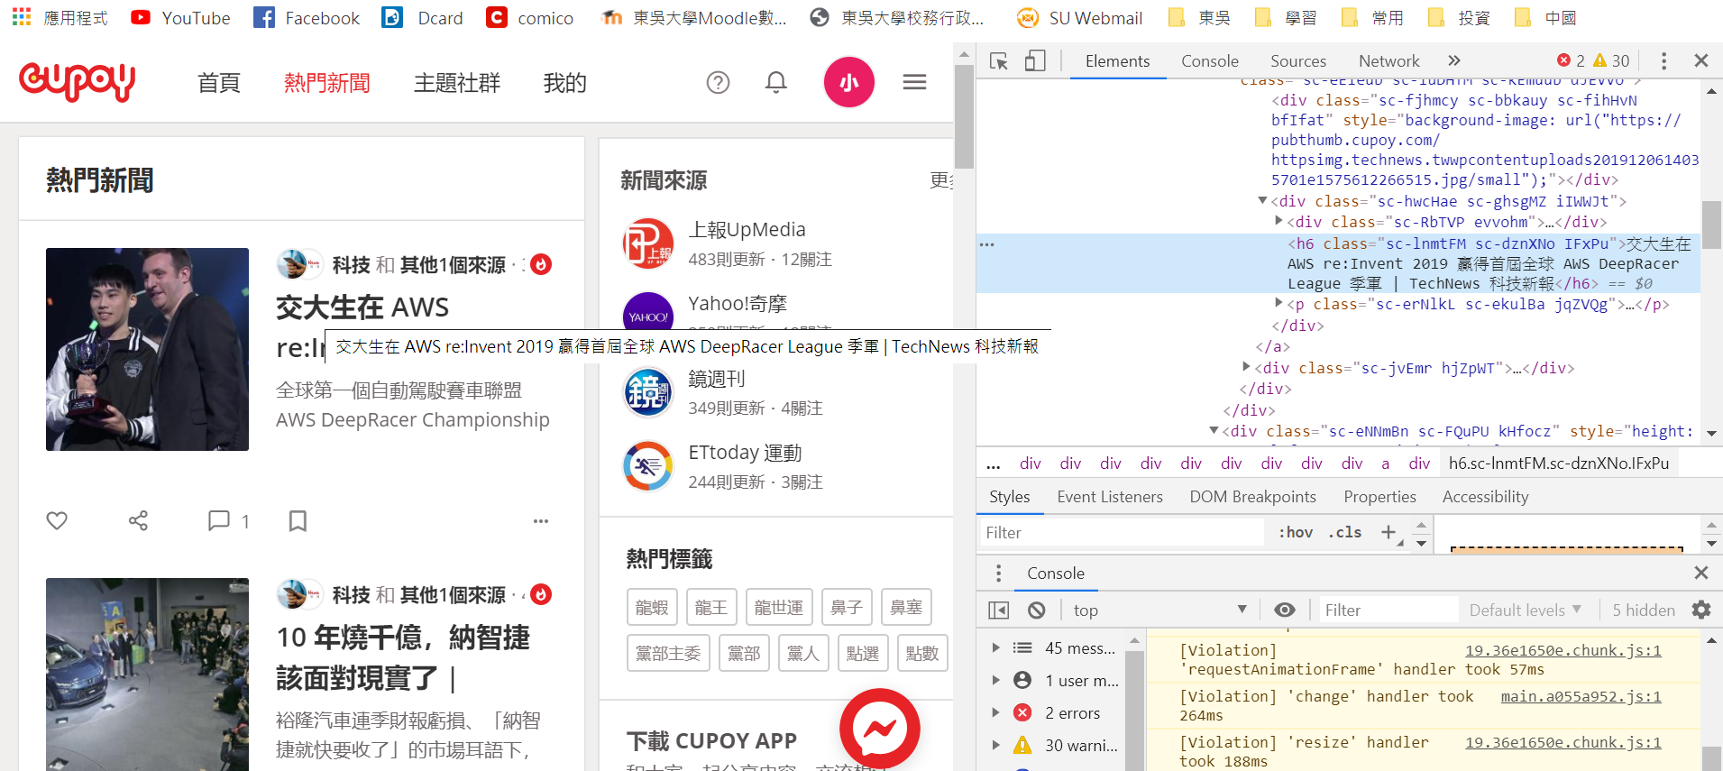This screenshot has height=771, width=1723.
Task: Share the AWS DeepRacer article
Action: pos(138,520)
